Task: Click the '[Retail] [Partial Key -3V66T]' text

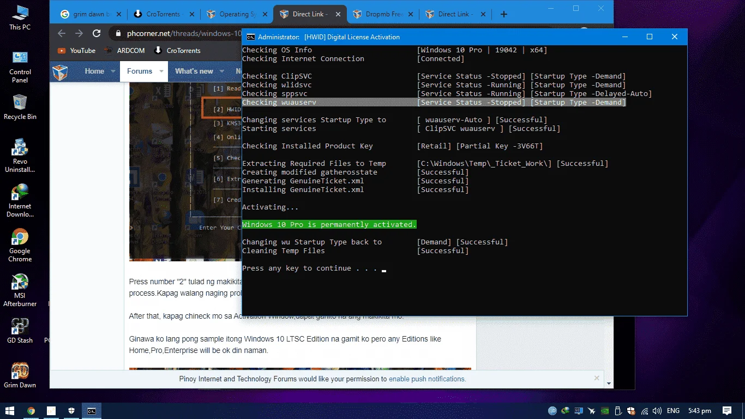Action: [x=480, y=146]
